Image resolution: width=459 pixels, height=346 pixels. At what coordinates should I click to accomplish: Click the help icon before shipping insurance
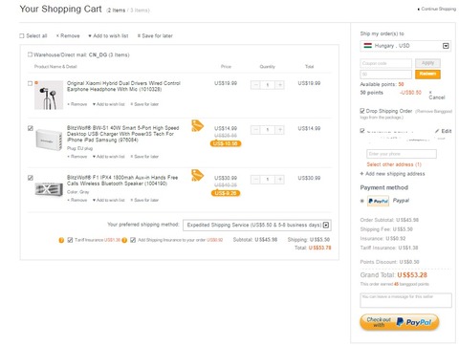pos(124,240)
